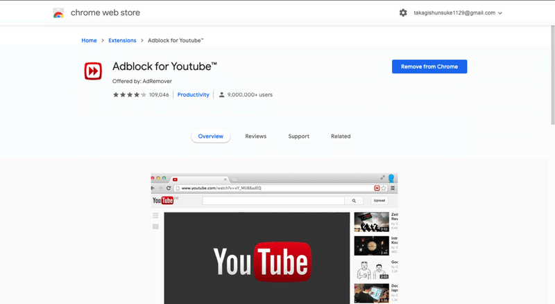Viewport: 555px width, 304px height.
Task: Click the star rating icons
Action: pos(130,95)
